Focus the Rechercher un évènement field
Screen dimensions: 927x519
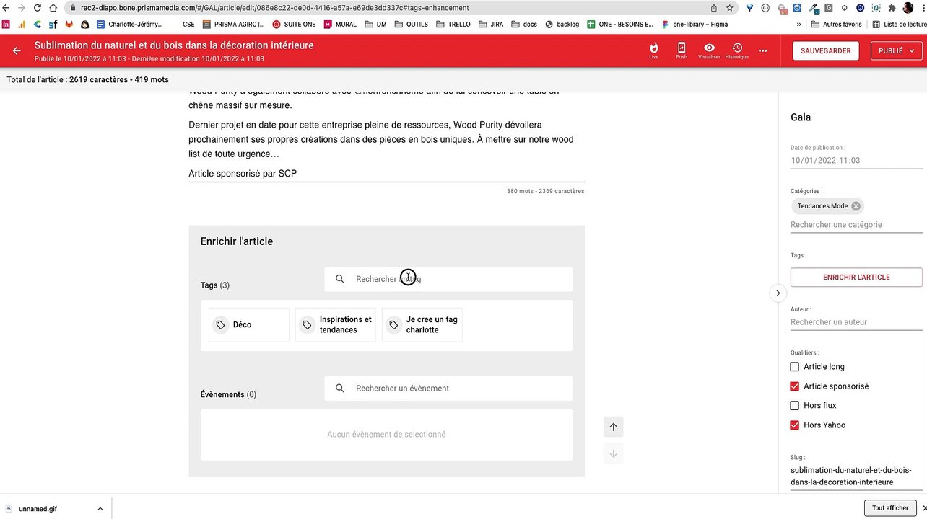(x=448, y=389)
